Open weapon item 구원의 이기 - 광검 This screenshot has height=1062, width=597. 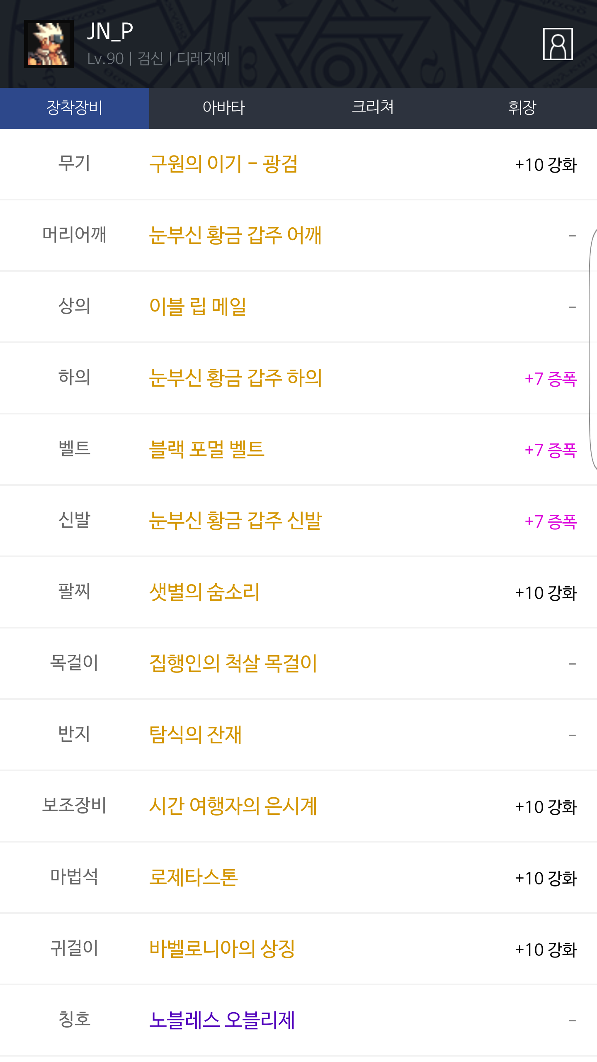[223, 164]
